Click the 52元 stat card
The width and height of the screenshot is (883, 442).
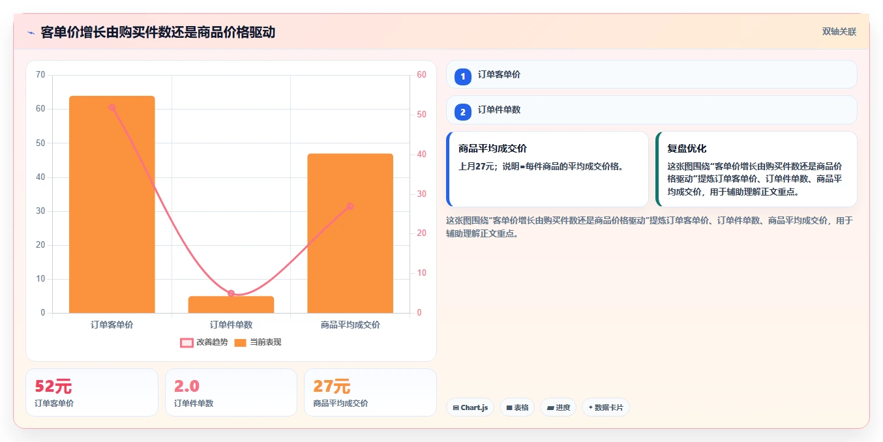(92, 392)
